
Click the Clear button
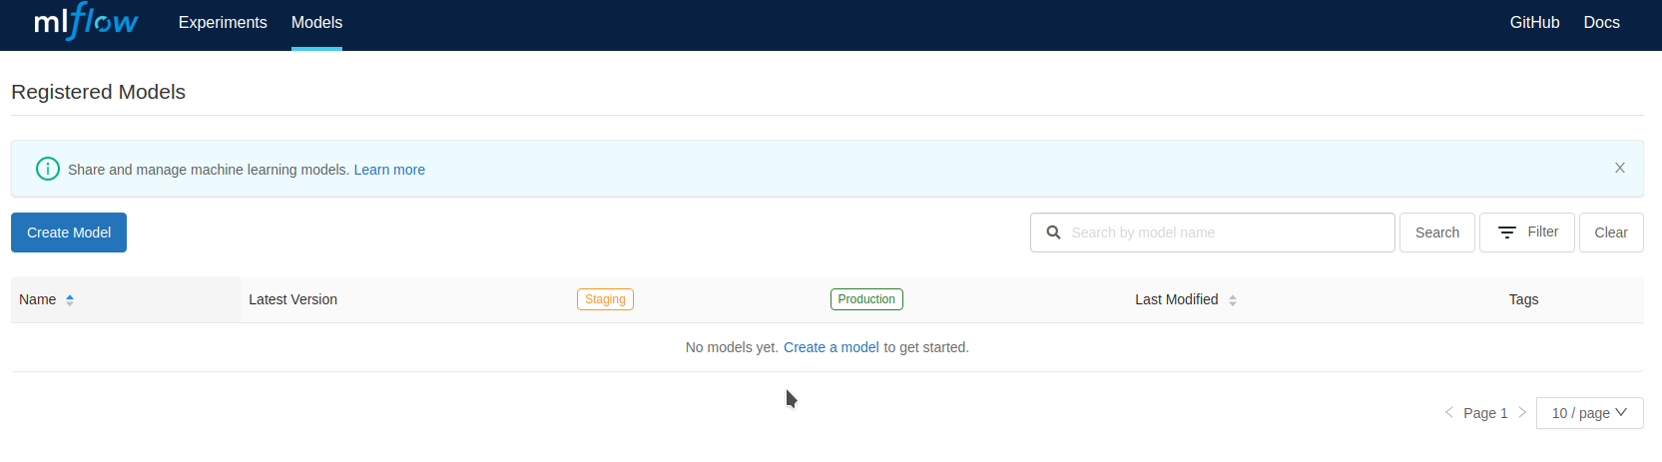click(1611, 232)
